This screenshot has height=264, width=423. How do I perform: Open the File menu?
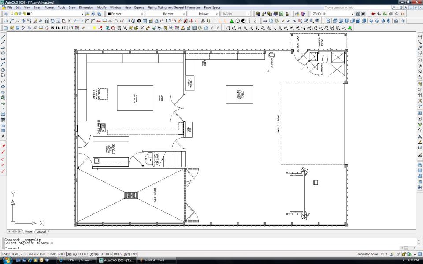click(x=10, y=7)
